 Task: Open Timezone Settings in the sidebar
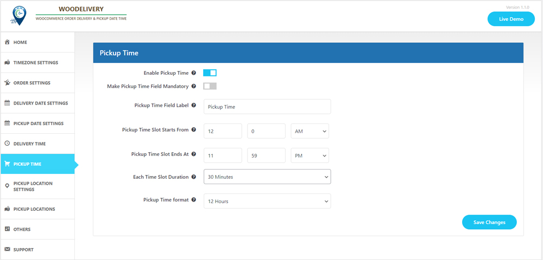click(x=36, y=63)
